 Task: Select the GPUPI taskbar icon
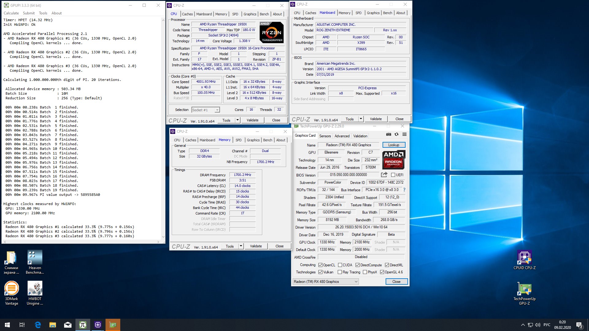click(83, 325)
